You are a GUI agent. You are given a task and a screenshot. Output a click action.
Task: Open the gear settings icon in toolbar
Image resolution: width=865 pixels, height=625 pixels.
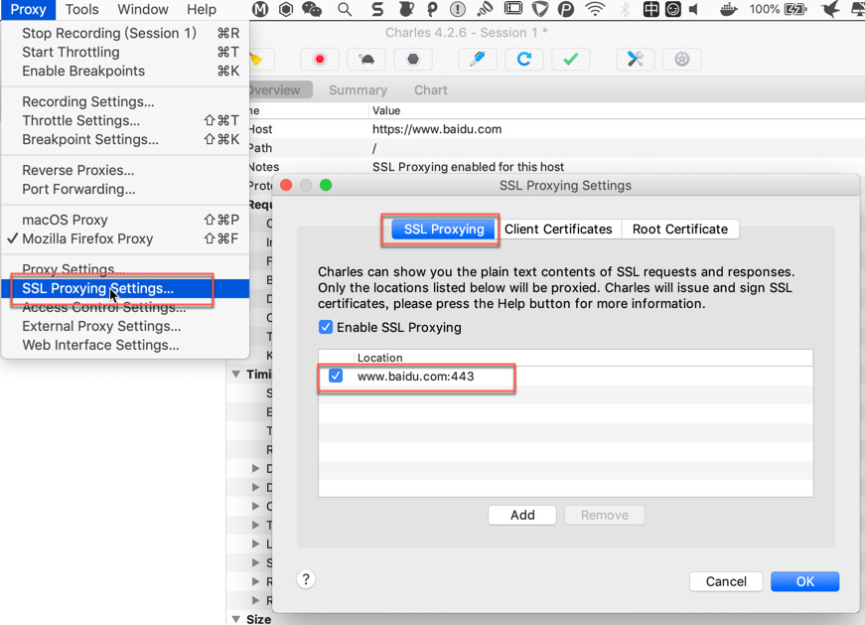coord(682,59)
